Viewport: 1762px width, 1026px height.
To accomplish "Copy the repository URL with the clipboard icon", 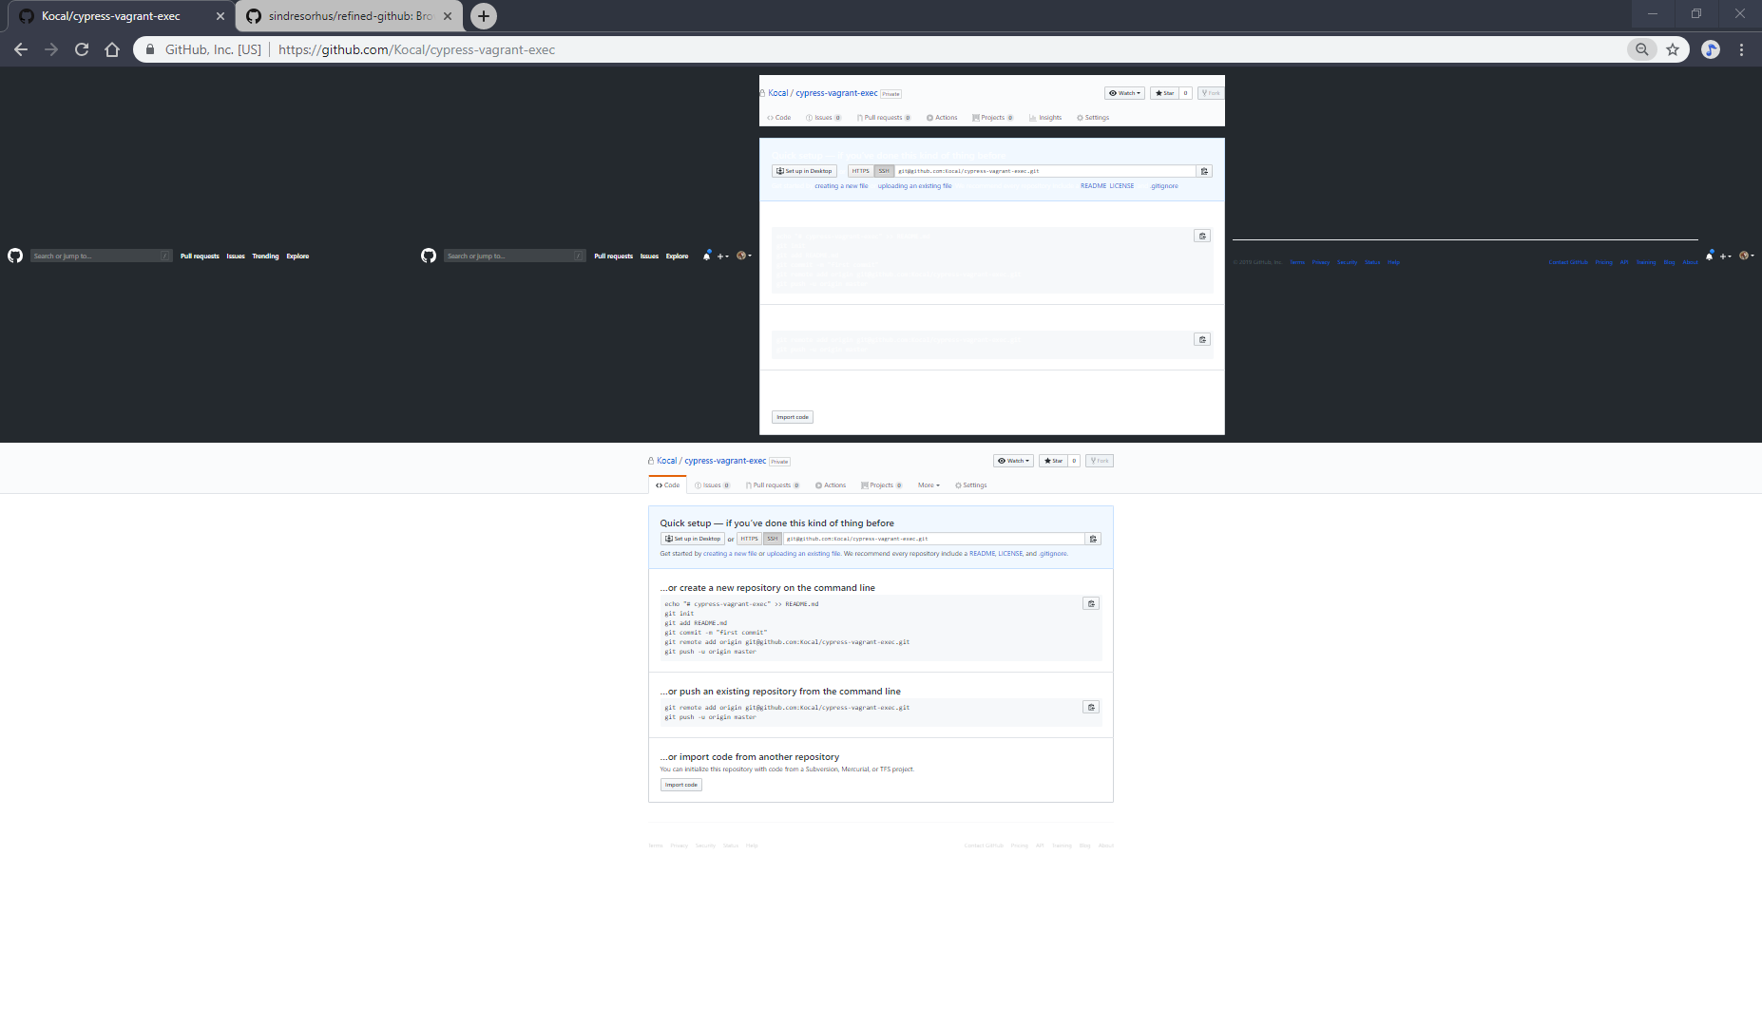I will [1092, 538].
